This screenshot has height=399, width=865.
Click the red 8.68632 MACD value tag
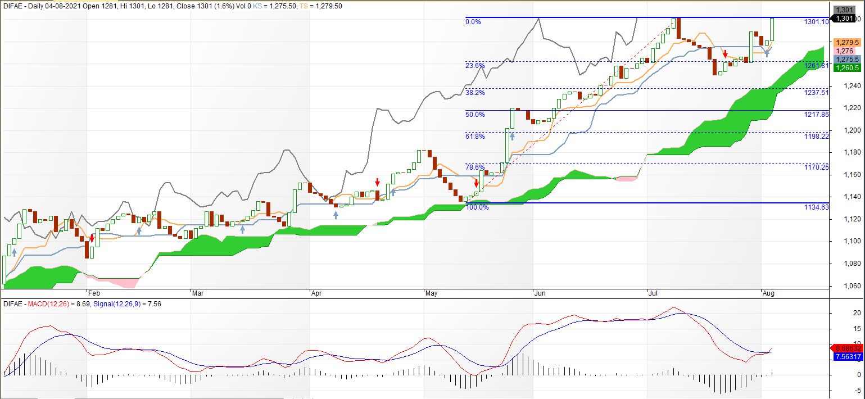pyautogui.click(x=847, y=348)
